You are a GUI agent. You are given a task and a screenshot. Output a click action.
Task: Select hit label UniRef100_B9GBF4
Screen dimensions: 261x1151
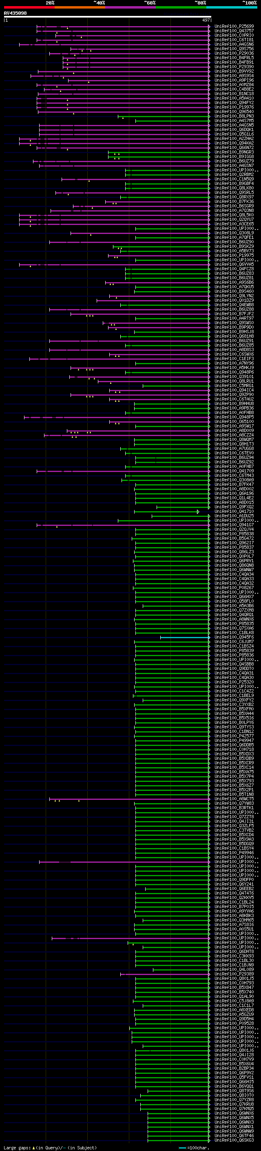234,184
